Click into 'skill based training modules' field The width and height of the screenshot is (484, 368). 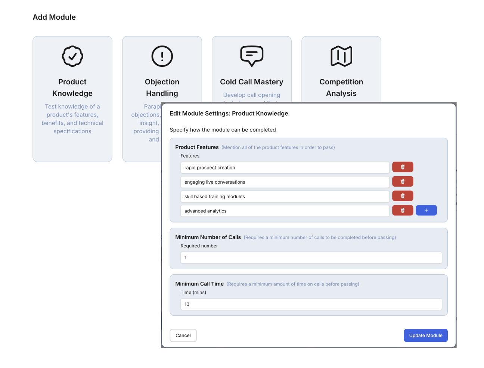285,197
